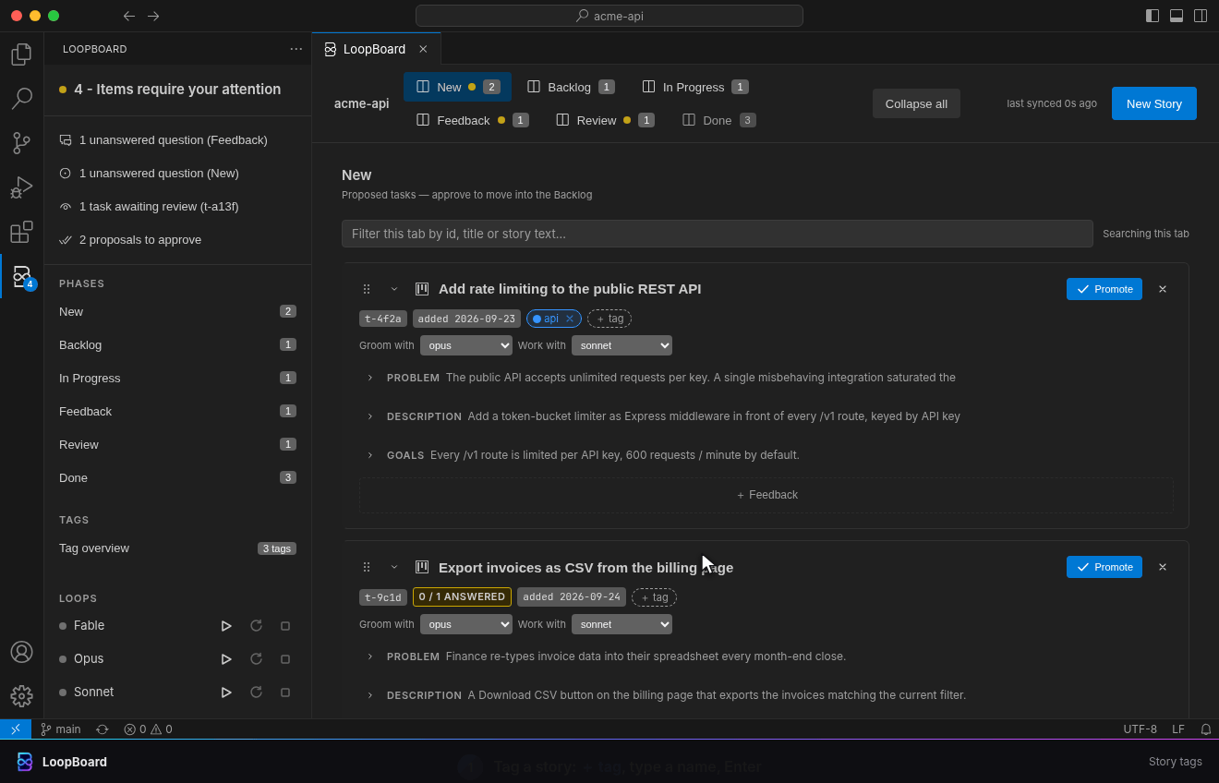1219x783 pixels.
Task: Grab the drag handle of rate limiting story
Action: click(x=367, y=289)
